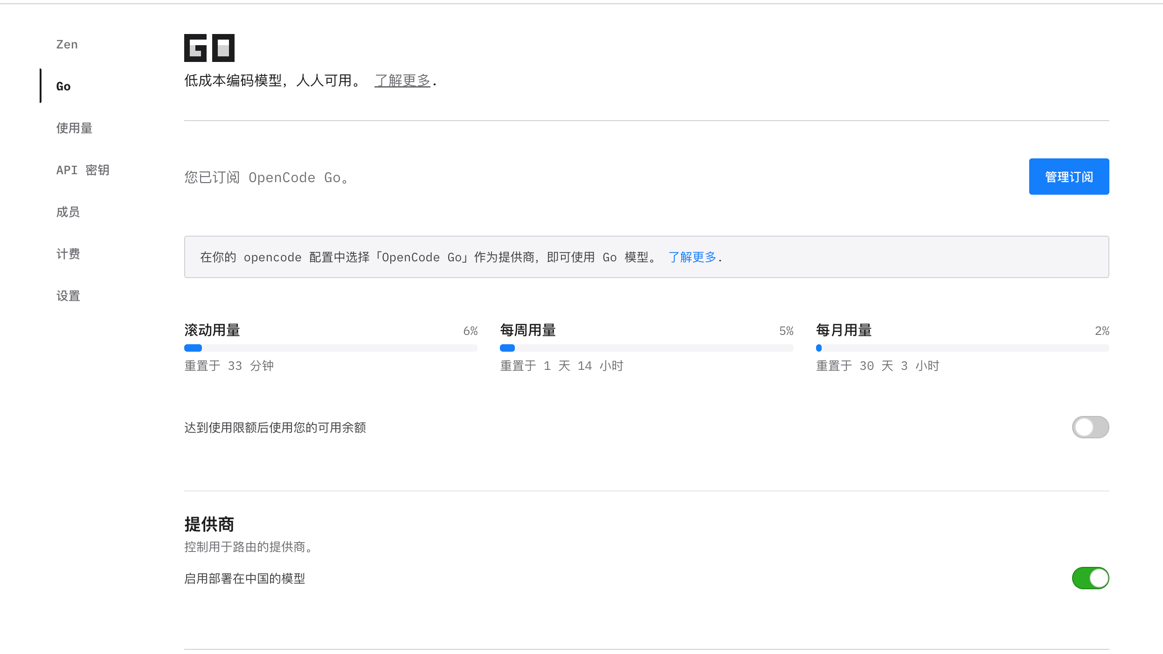Screen dimensions: 1163x654
Task: Open the 计费 billing page
Action: (x=68, y=254)
